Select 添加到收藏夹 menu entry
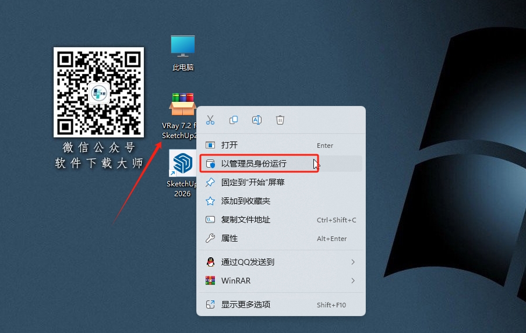Screen dimensions: 526x333 coord(281,201)
